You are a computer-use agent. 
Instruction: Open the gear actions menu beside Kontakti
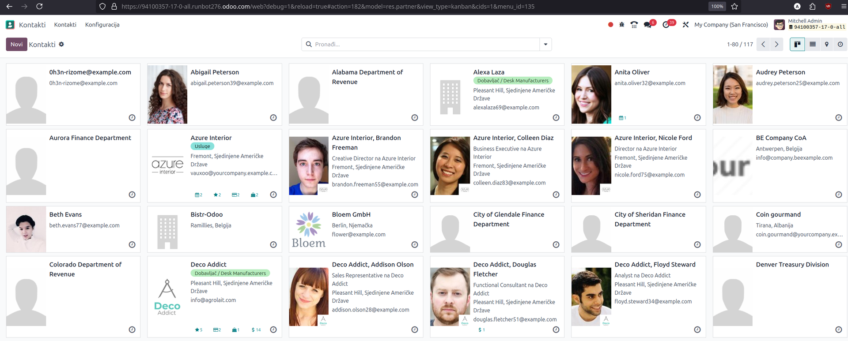pyautogui.click(x=61, y=44)
